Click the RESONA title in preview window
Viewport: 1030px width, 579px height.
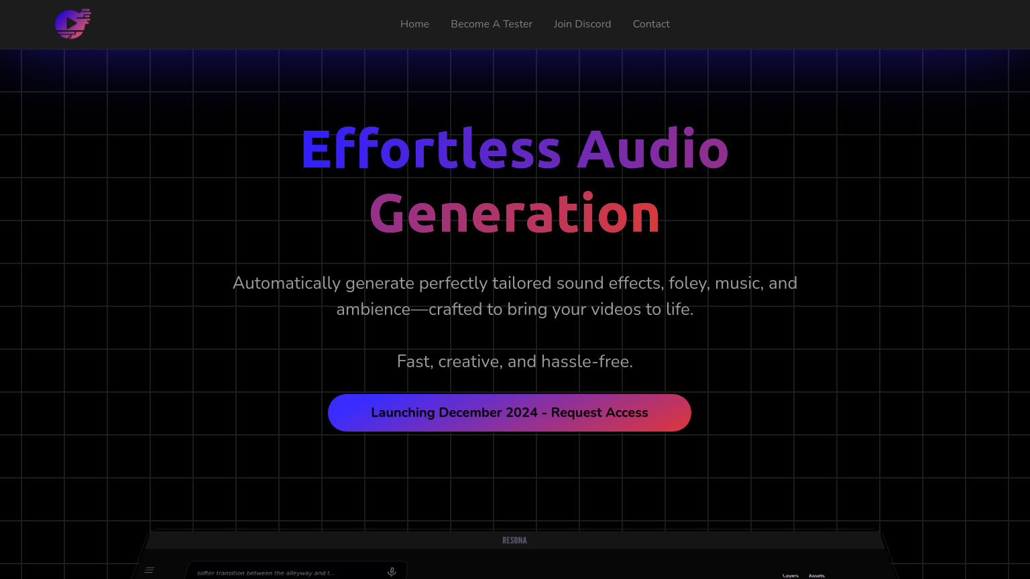tap(514, 540)
